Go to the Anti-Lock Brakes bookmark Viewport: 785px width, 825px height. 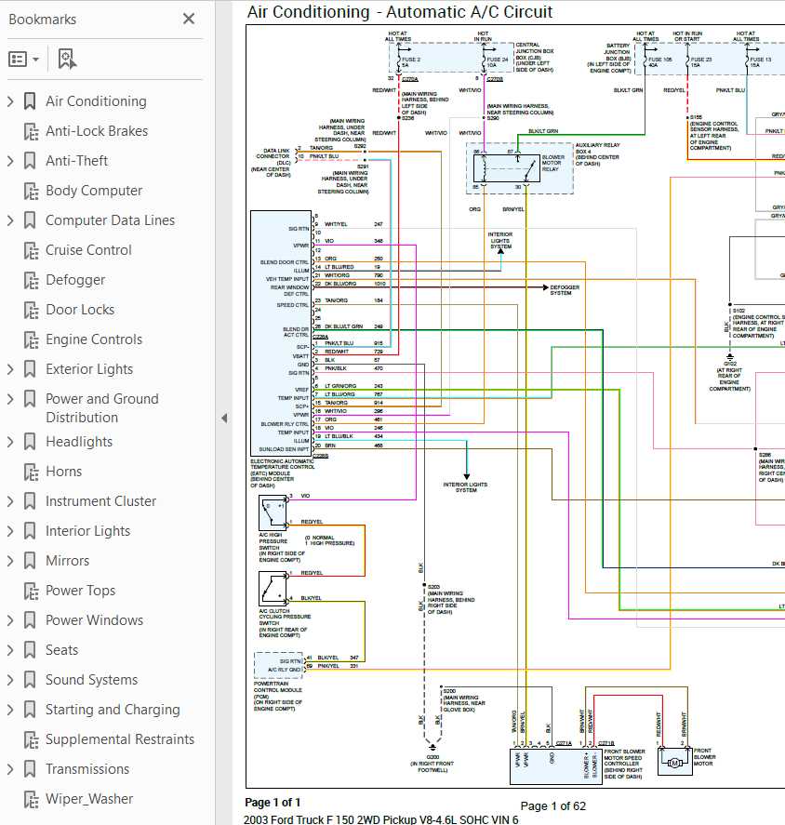[97, 131]
